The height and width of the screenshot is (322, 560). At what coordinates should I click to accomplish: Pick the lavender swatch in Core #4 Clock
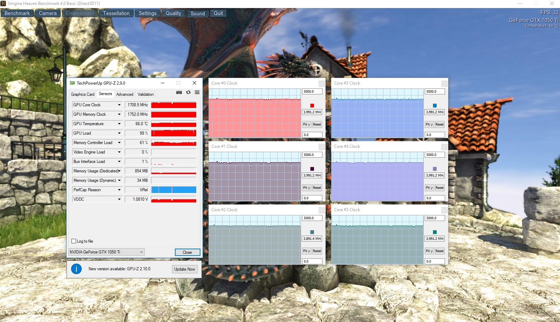coord(435,169)
